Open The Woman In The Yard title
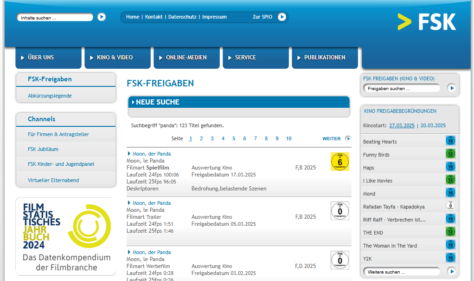The image size is (474, 281). tap(390, 246)
